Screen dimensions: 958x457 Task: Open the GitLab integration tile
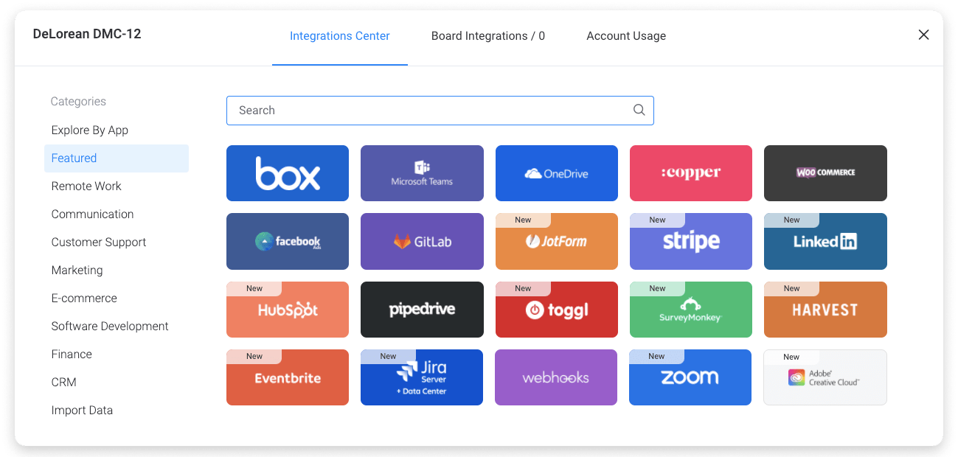coord(422,242)
